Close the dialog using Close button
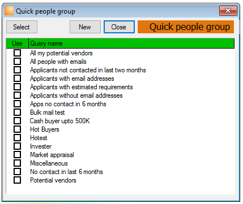 click(119, 27)
